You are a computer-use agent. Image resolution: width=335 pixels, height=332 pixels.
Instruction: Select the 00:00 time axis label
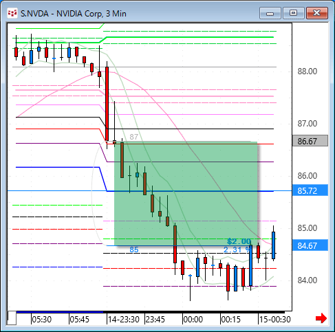[x=193, y=319]
